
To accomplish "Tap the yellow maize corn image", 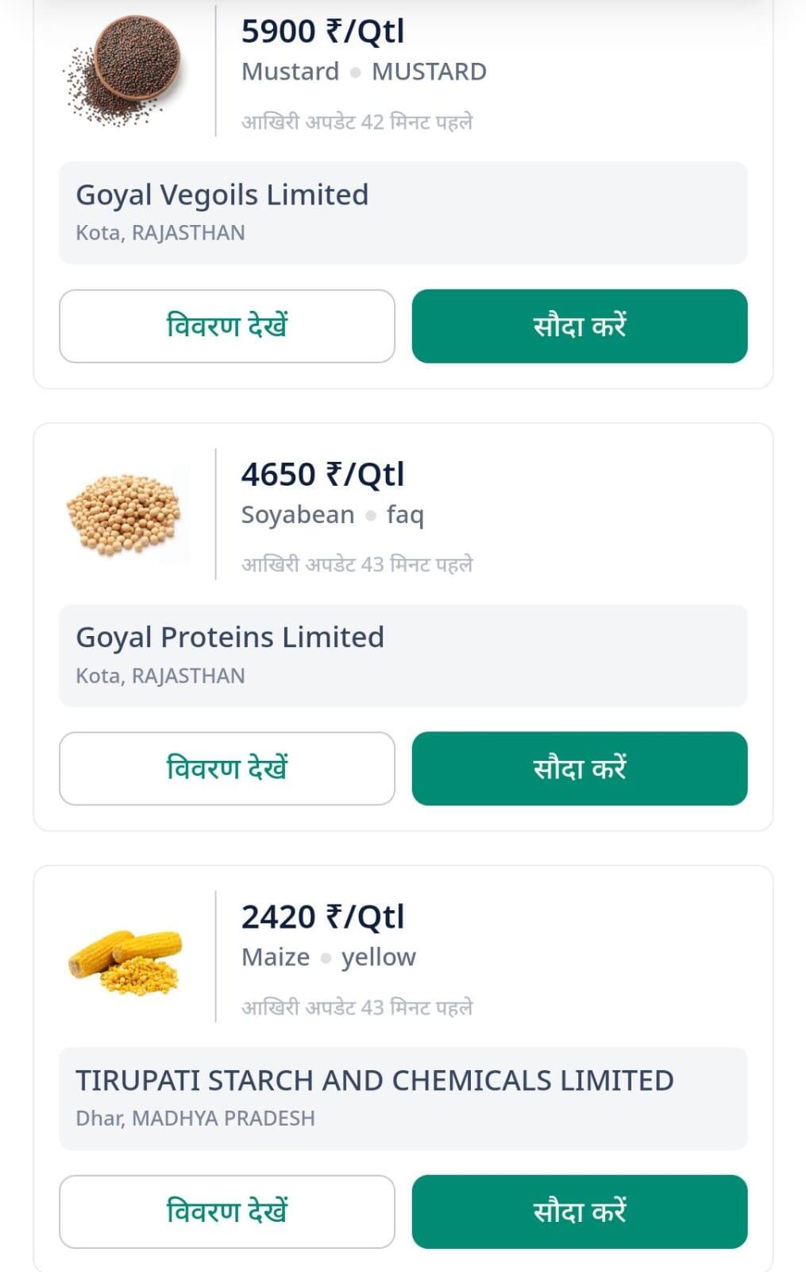I will coord(124,962).
